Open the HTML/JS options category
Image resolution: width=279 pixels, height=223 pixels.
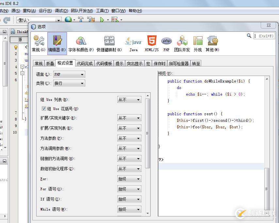coord(152,44)
